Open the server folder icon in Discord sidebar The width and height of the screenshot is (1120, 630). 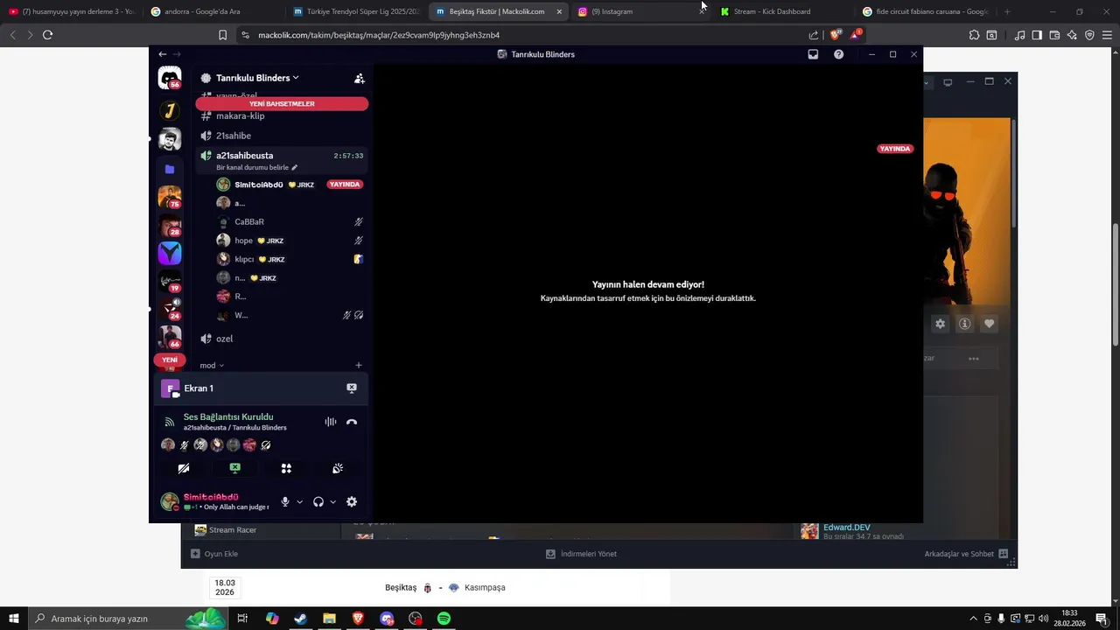pos(170,169)
